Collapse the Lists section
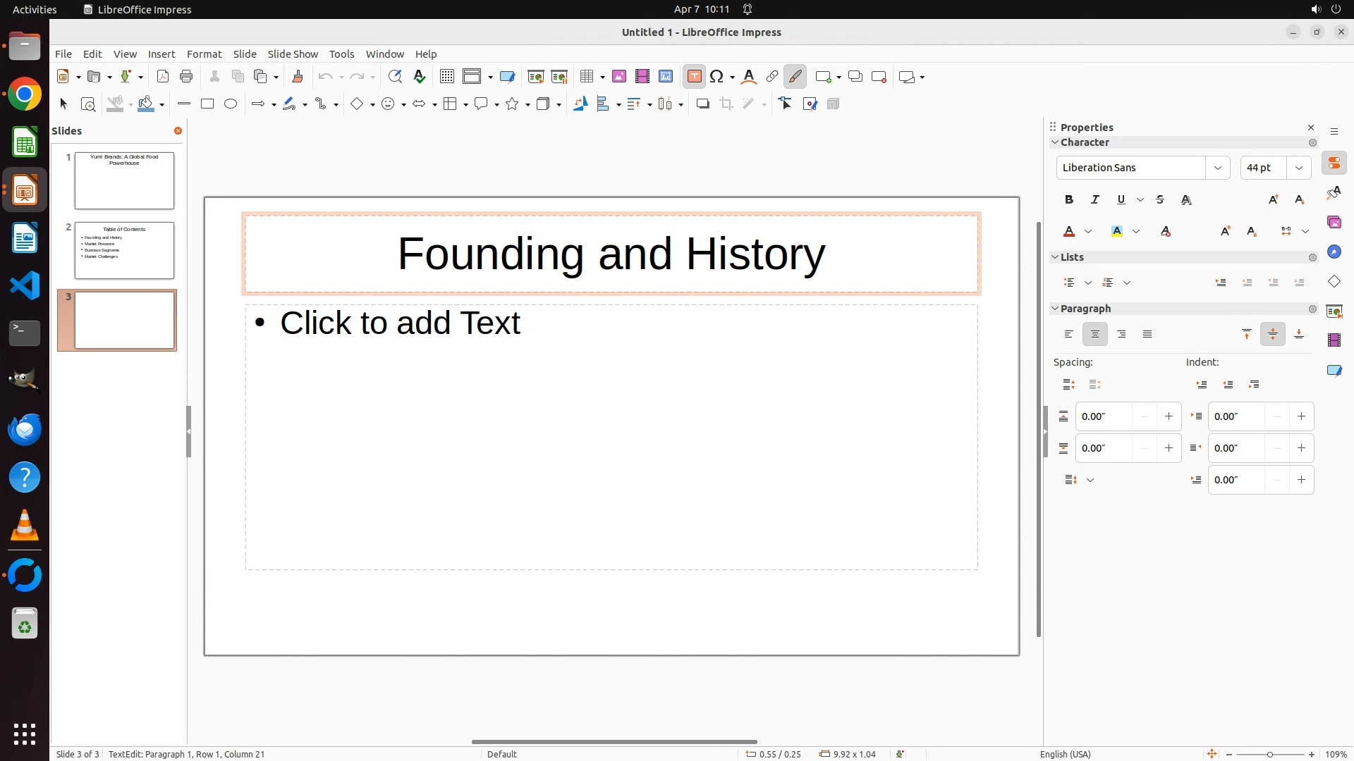Screen dimensions: 1354x761 pyautogui.click(x=1056, y=257)
